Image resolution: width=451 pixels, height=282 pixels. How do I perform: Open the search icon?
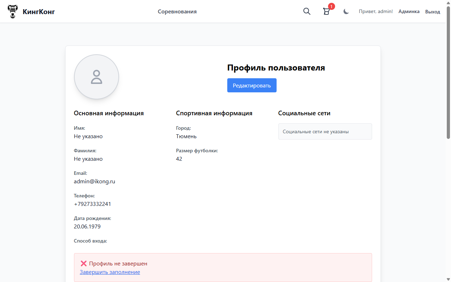pos(307,11)
